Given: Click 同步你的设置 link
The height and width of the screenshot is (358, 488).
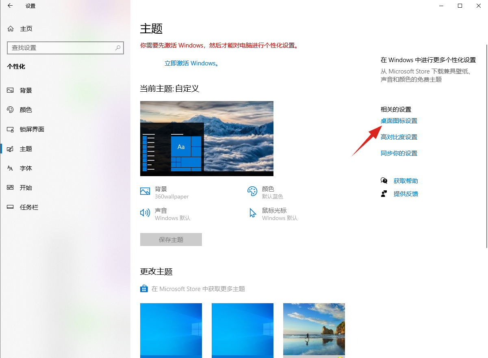Looking at the screenshot, I should 399,153.
